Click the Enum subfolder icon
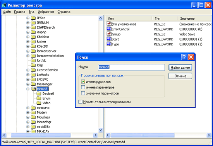Image resolution: width=213 pixels, height=146 pixels. tap(39, 98)
